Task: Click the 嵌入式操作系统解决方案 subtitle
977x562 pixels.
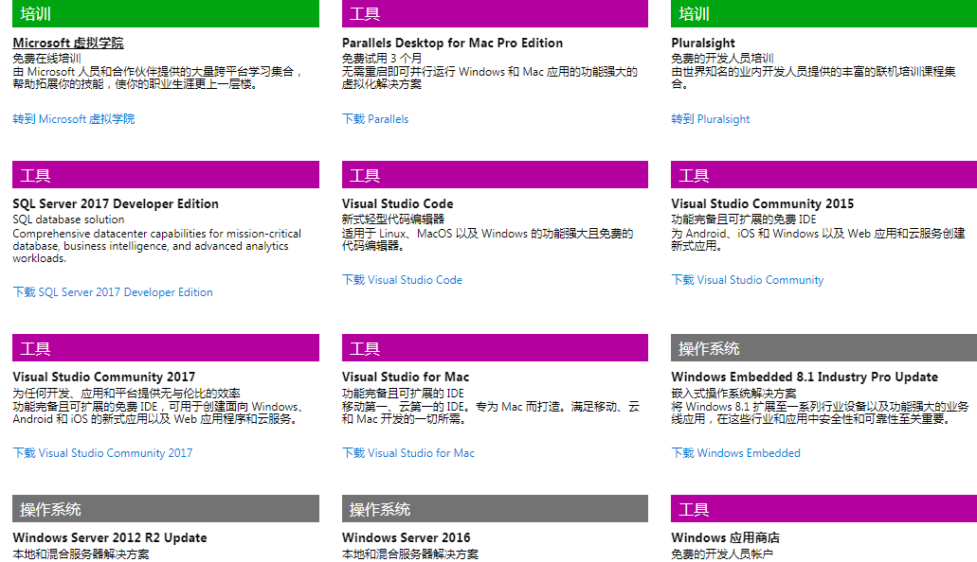Action: tap(734, 394)
